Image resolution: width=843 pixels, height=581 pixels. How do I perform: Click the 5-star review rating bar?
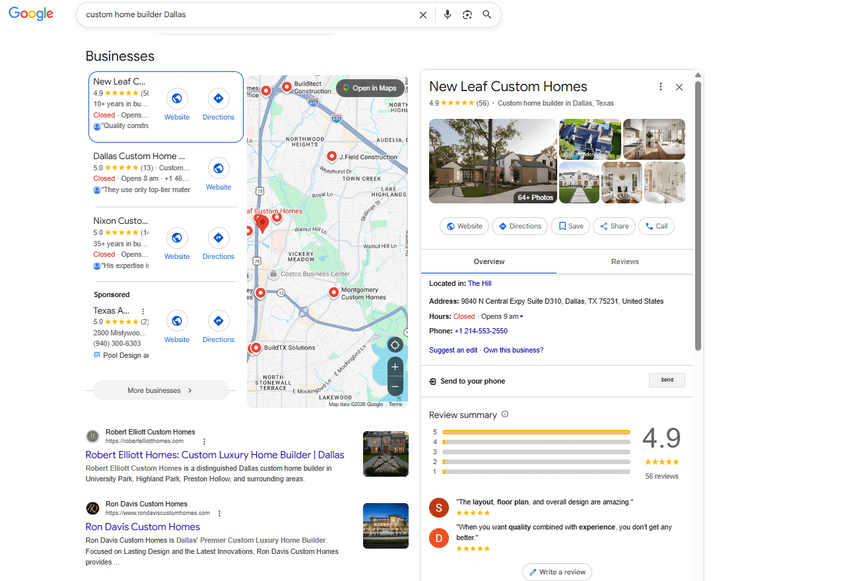click(535, 432)
